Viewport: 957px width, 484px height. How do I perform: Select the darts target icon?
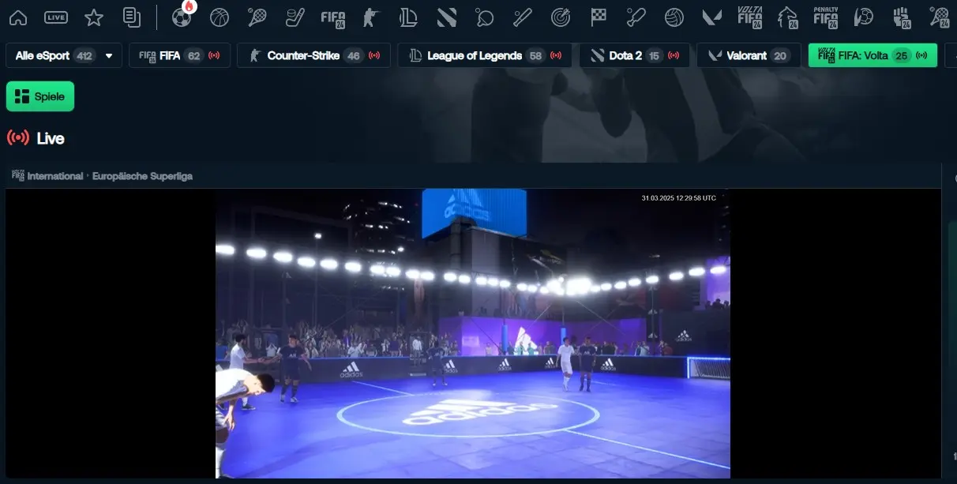(x=561, y=17)
